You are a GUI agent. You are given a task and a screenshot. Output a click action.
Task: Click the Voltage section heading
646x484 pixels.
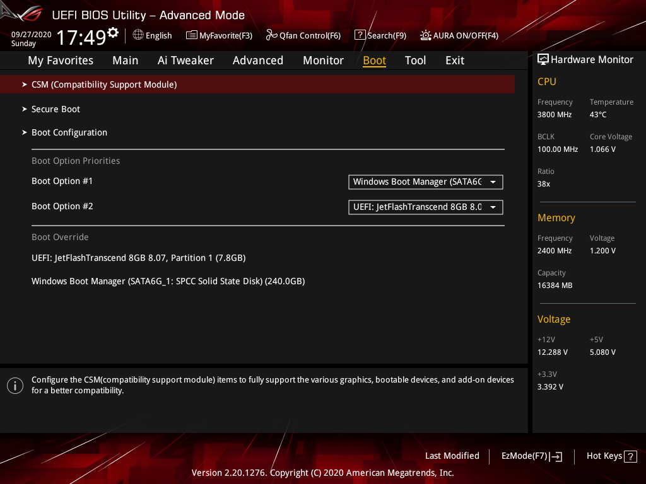click(554, 320)
